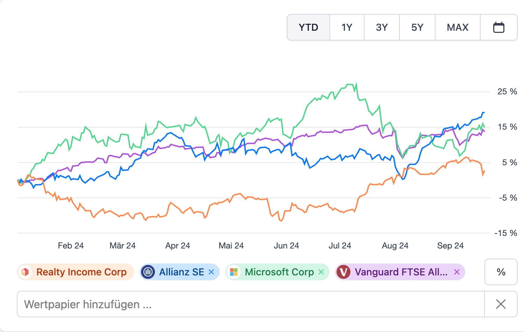The image size is (524, 332).
Task: Click the Vanguard logo icon
Action: pyautogui.click(x=344, y=272)
